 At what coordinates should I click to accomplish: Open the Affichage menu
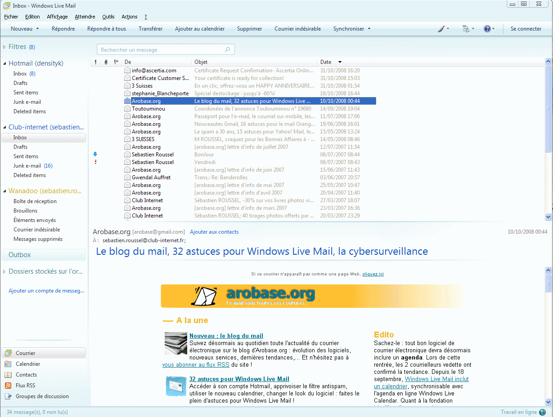pos(57,17)
